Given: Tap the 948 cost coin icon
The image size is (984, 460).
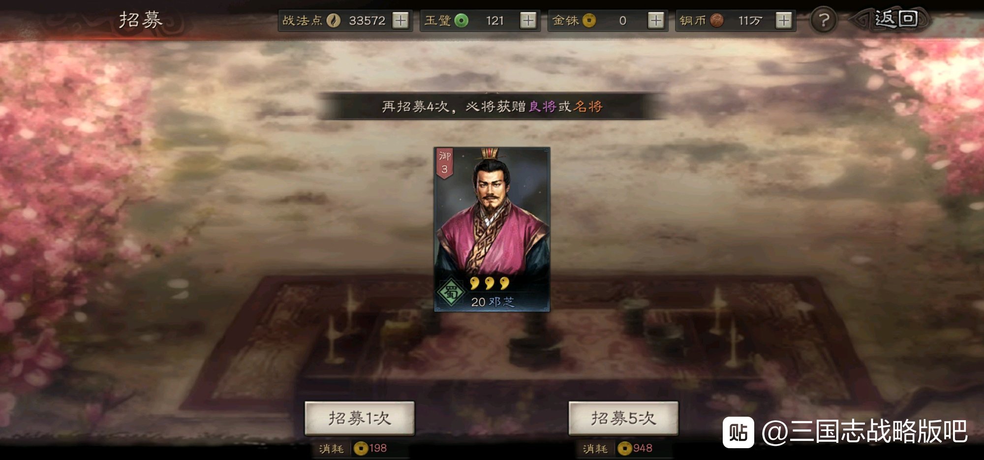Looking at the screenshot, I should [x=625, y=448].
